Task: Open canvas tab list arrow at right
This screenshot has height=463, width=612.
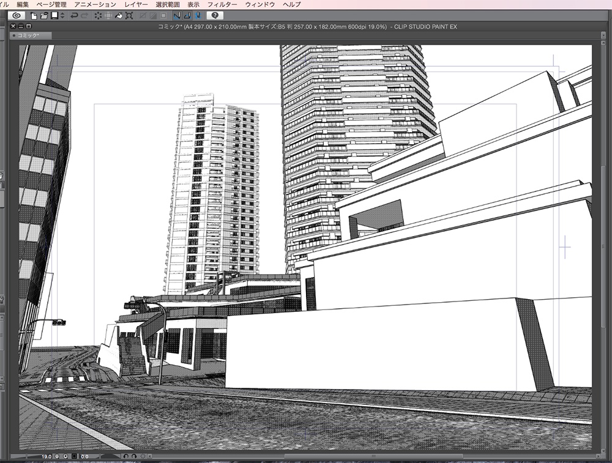Action: point(603,35)
